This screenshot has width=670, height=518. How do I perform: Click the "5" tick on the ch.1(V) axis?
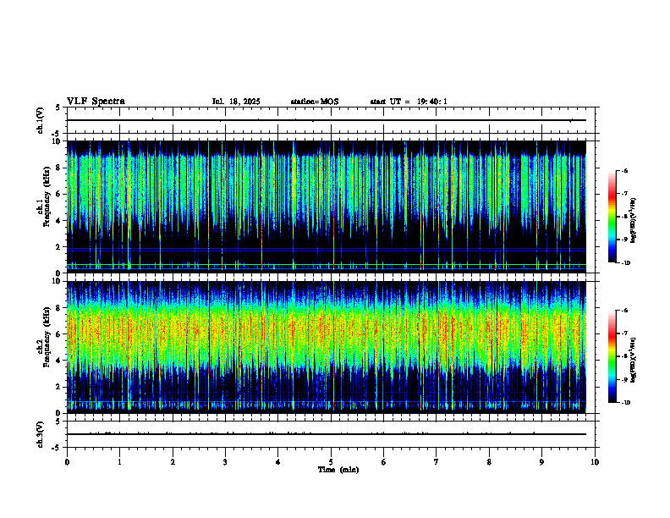click(59, 107)
